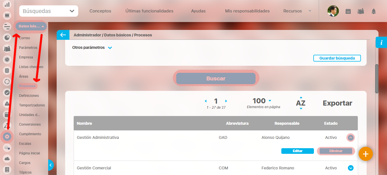Screen dimensions: 387x175
Task: Open the 100 elements per page dropdown
Action: 269,101
